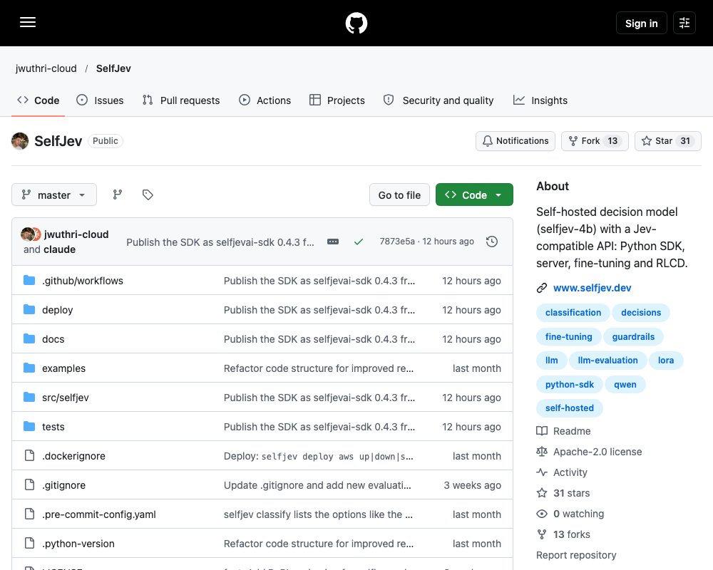Open the Insights tab
Image resolution: width=713 pixels, height=570 pixels.
click(540, 100)
